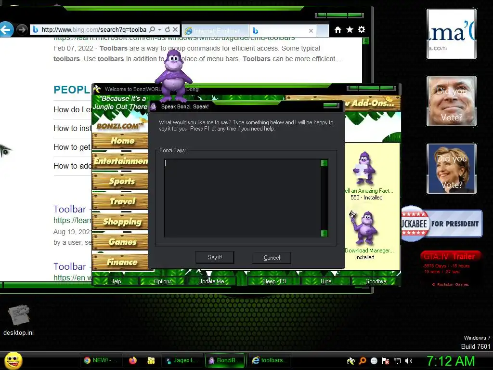Select the Download Manager add-on icon
The width and height of the screenshot is (493, 370).
coord(363,227)
